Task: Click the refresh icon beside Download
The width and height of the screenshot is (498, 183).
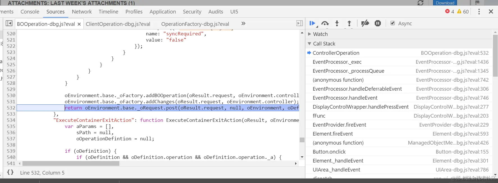Action: pyautogui.click(x=420, y=3)
